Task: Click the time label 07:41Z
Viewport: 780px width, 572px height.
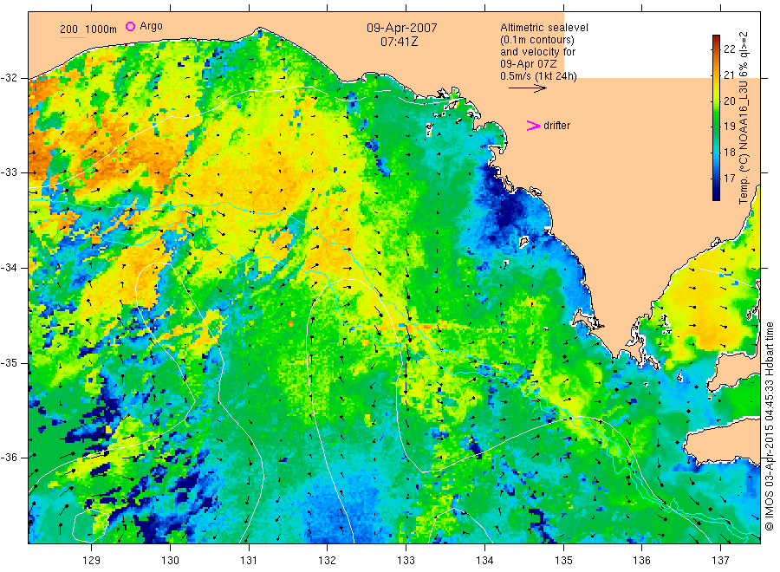Action: (399, 42)
